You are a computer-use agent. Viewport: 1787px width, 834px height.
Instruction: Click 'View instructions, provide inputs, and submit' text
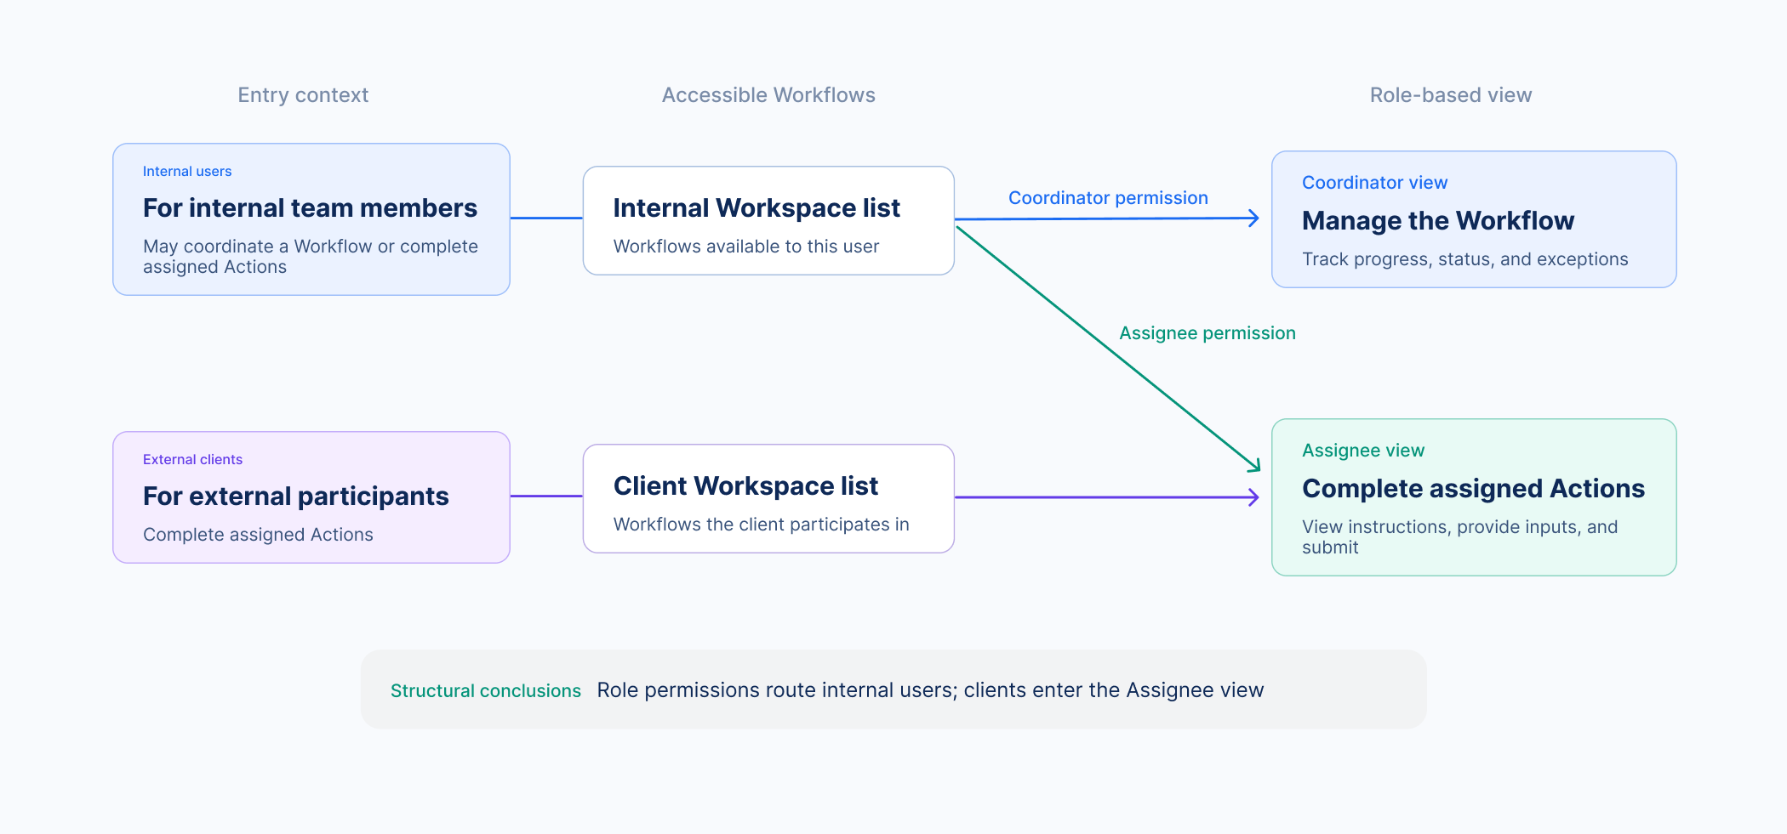tap(1460, 536)
